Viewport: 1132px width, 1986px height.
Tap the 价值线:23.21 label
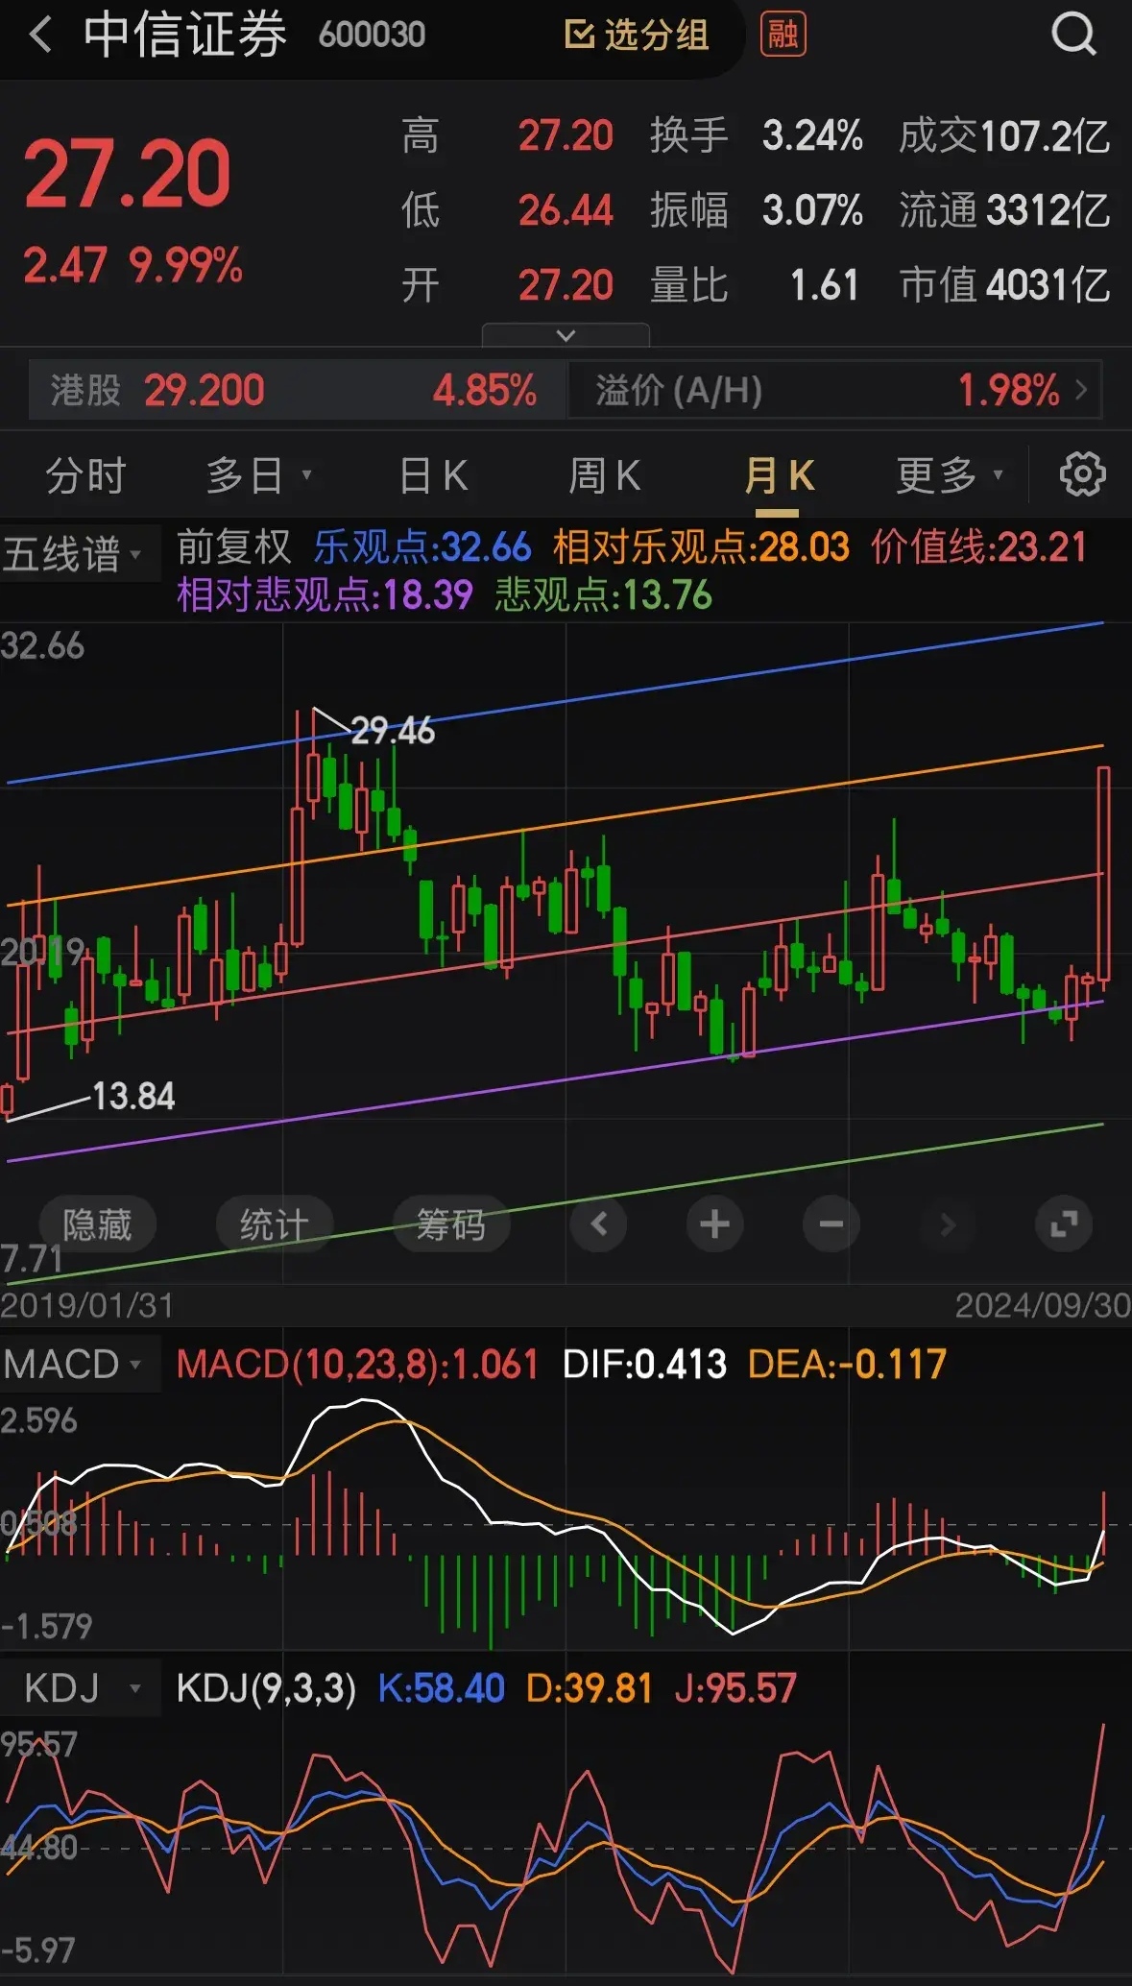coord(978,547)
